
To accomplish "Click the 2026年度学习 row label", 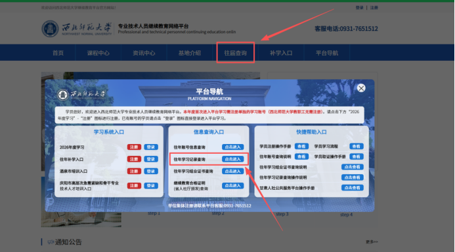I will [x=72, y=147].
